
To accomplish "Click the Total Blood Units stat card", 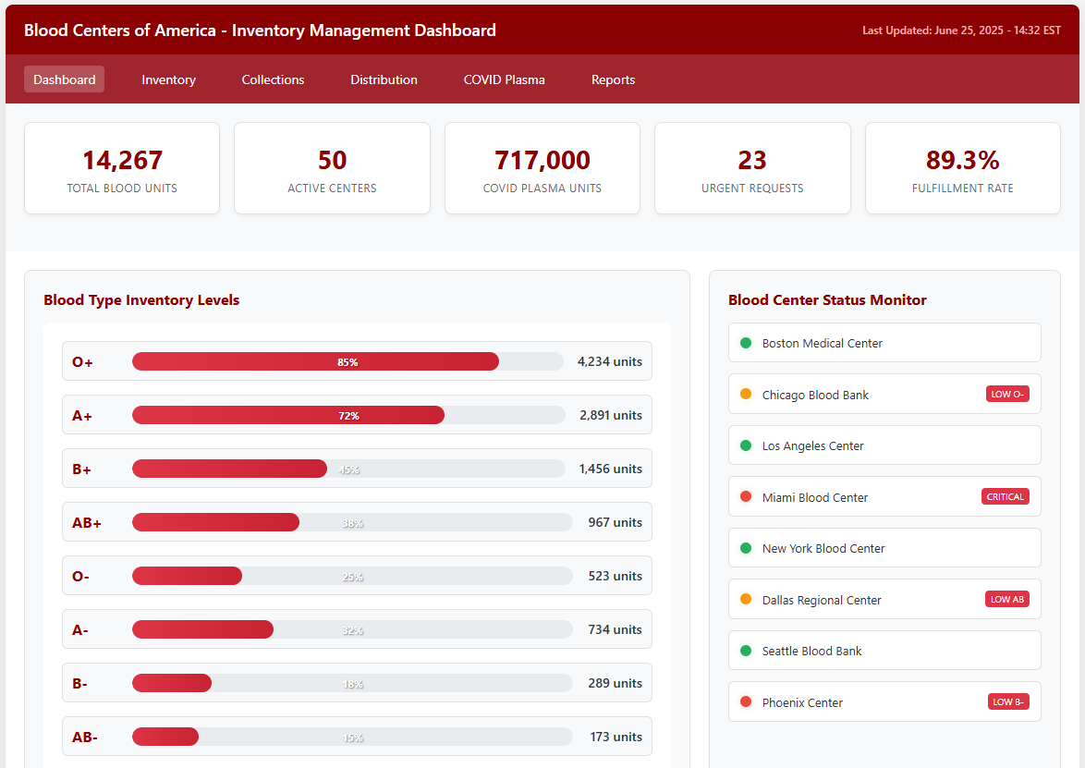I will 122,168.
